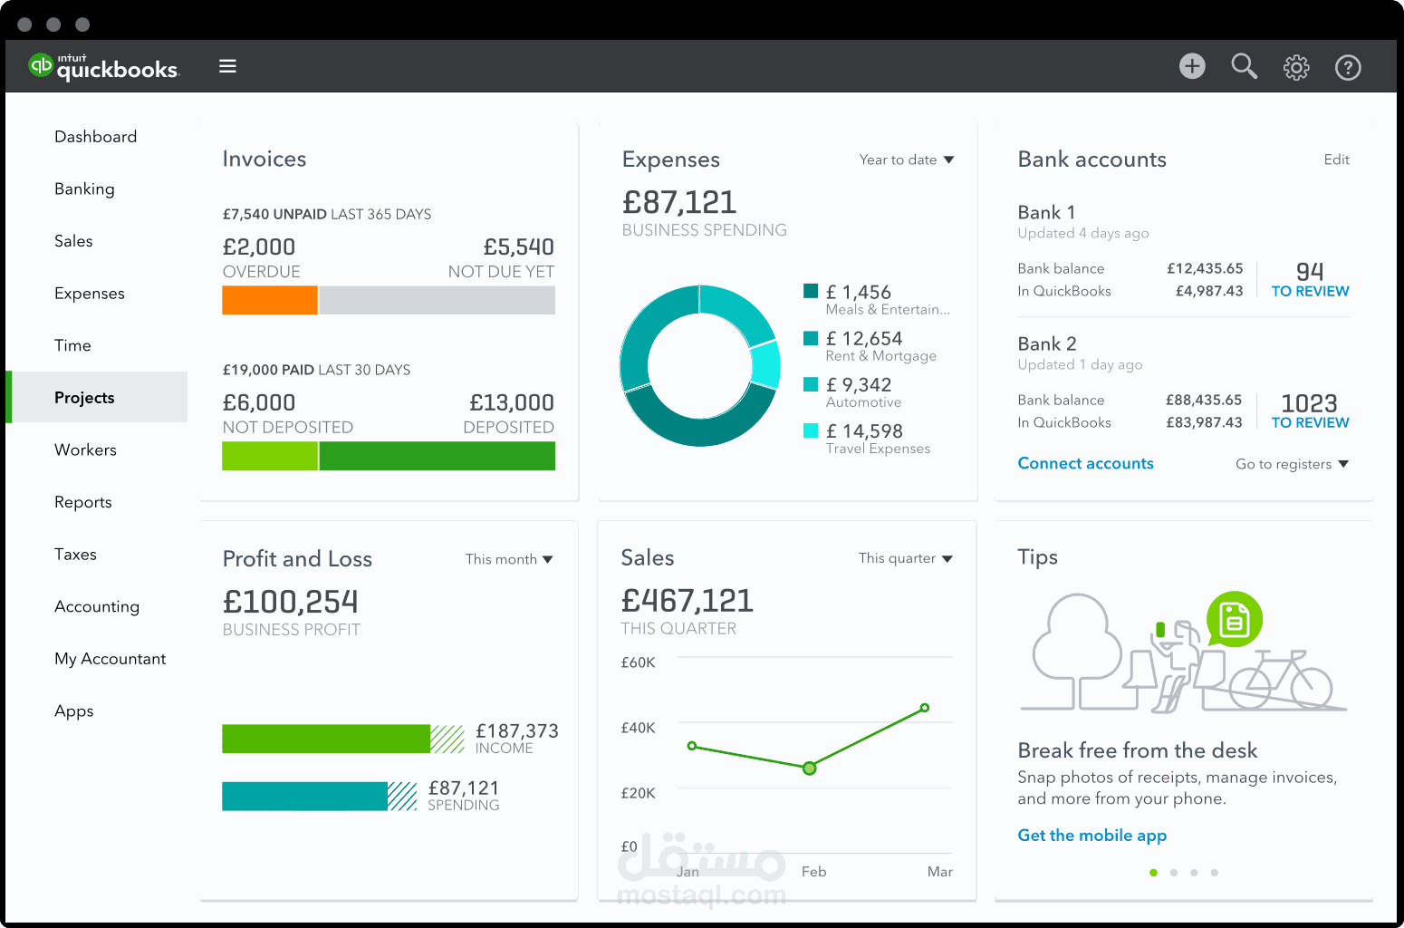Click the search magnifier icon
The height and width of the screenshot is (928, 1404).
[1244, 66]
